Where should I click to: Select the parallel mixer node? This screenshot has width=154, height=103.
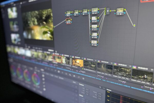click(108, 11)
